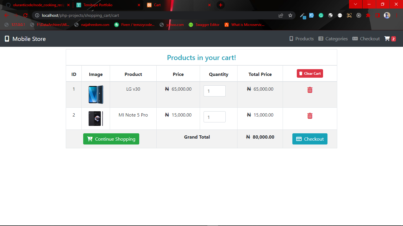Image resolution: width=403 pixels, height=226 pixels.
Task: Open the Chrome three-dot menu
Action: click(397, 15)
